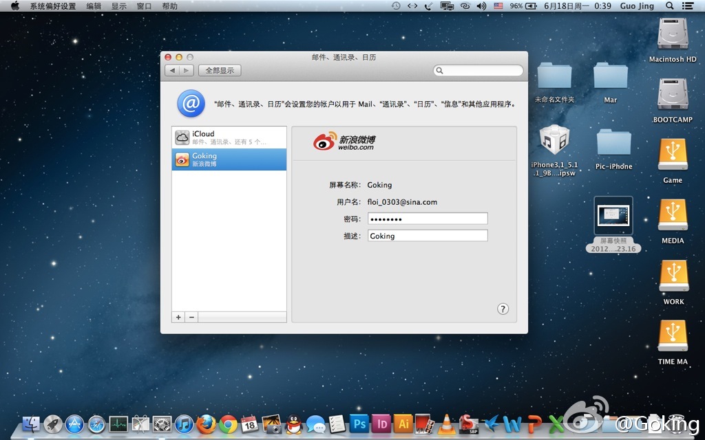This screenshot has height=440, width=705.
Task: Click the blue @ Mail icon
Action: pos(191,103)
